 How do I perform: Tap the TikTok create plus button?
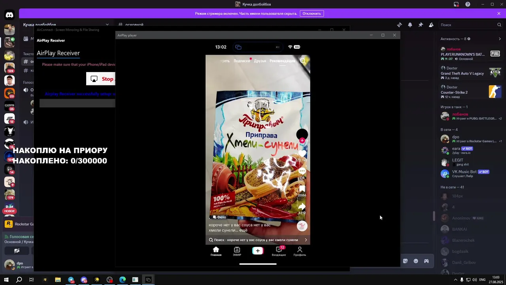(258, 251)
